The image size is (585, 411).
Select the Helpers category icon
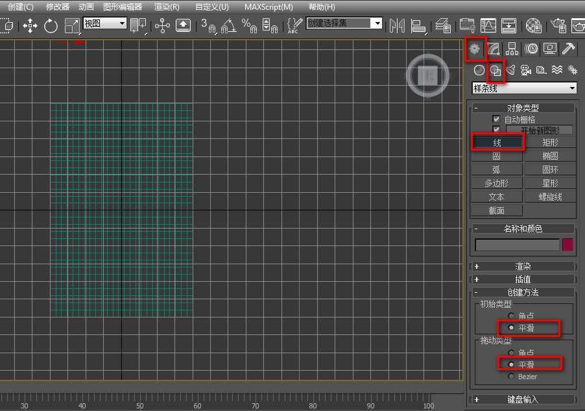pyautogui.click(x=542, y=70)
